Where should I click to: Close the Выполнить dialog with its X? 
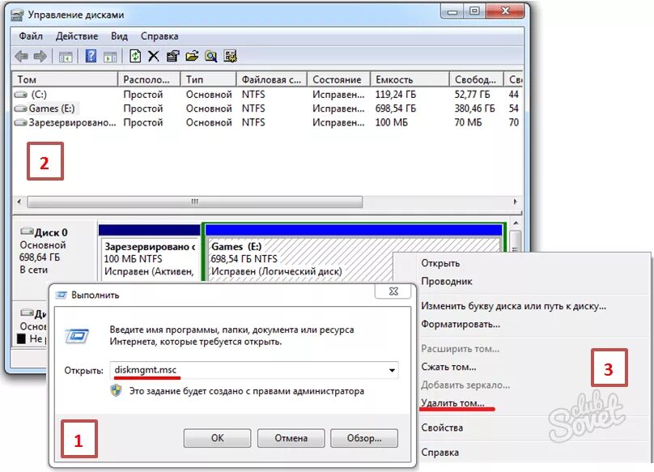click(x=393, y=291)
